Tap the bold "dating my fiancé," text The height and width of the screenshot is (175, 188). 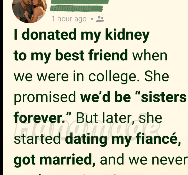(123, 138)
